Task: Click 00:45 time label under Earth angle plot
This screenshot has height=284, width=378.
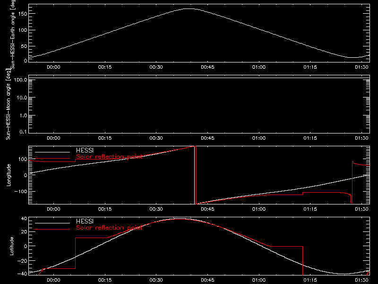Action: click(x=207, y=67)
